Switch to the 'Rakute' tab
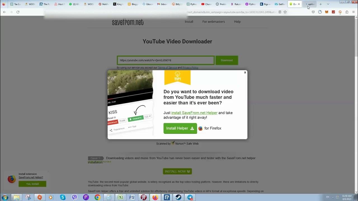Screen dimensions: 358x201 click(x=236, y=4)
